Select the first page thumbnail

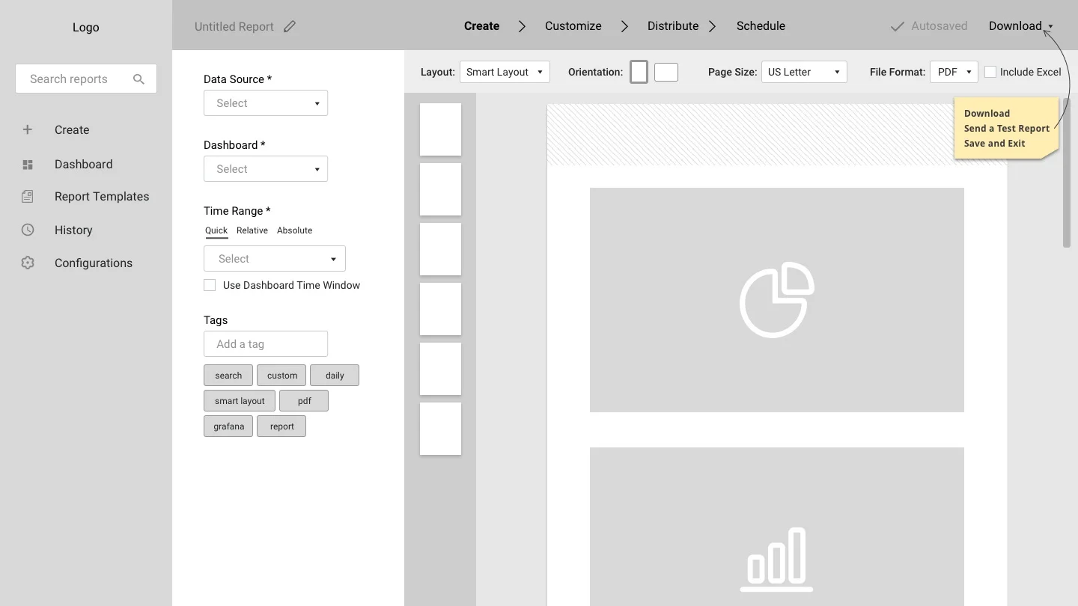click(440, 129)
